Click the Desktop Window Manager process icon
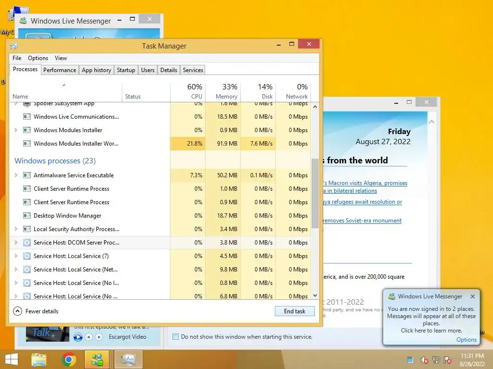The width and height of the screenshot is (493, 369). (27, 216)
